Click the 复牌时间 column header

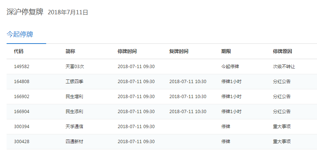click(179, 52)
